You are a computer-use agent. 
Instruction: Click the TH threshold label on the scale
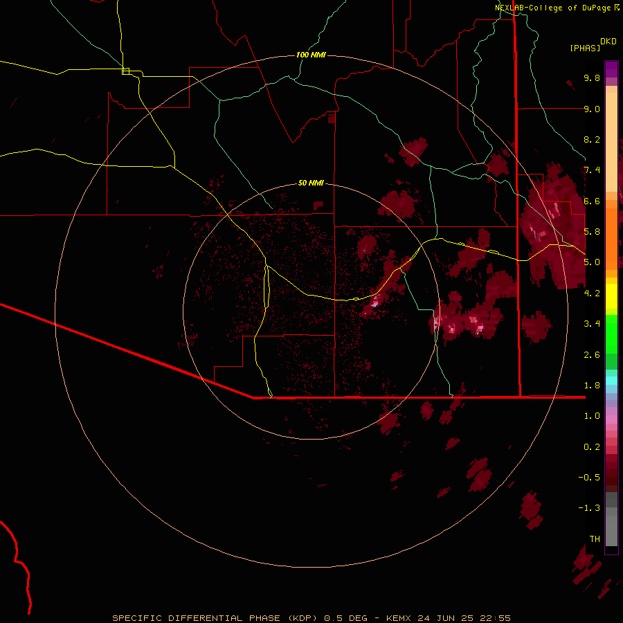coord(595,539)
